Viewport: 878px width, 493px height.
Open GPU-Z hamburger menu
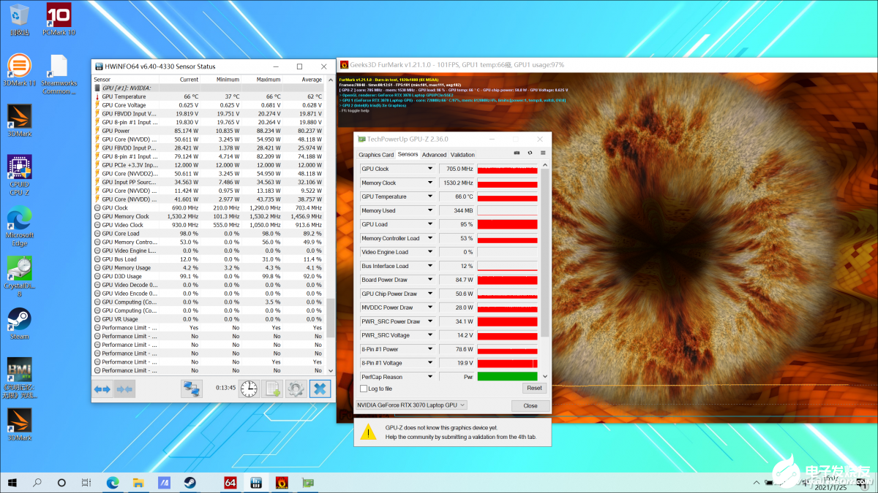(542, 153)
